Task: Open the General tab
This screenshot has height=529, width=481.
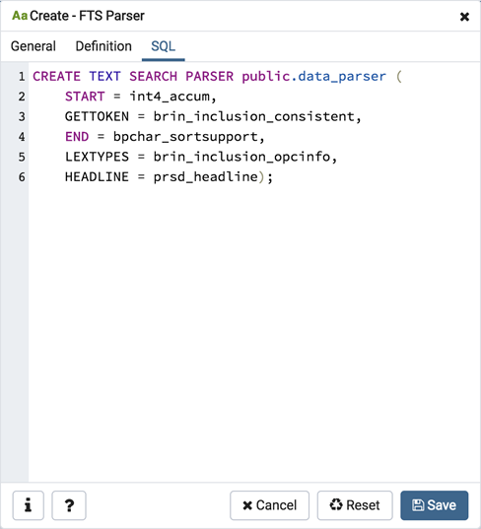Action: tap(34, 46)
